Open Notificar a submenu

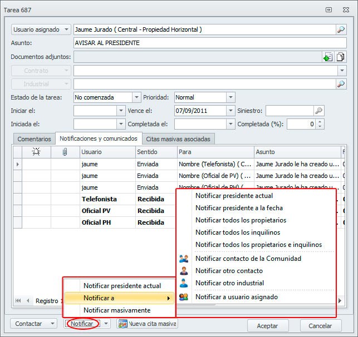pos(119,298)
